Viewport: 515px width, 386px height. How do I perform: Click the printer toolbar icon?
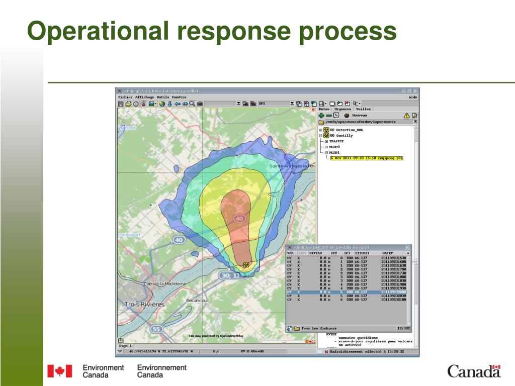pyautogui.click(x=128, y=104)
